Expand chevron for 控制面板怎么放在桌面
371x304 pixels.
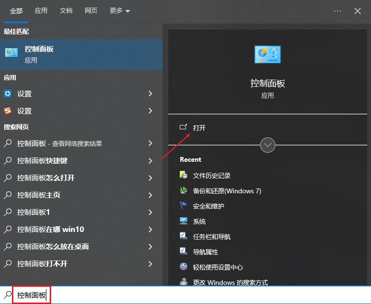point(150,247)
